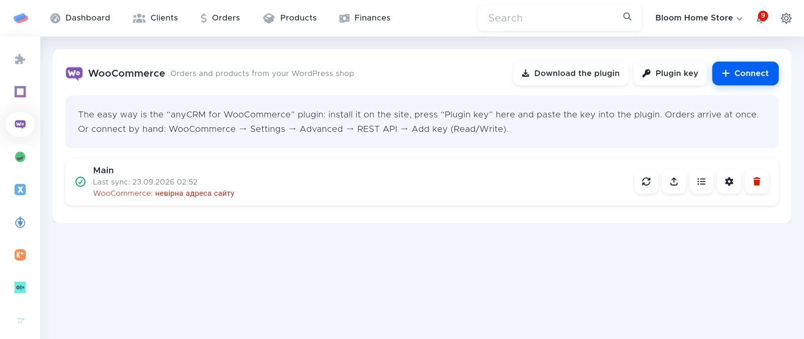This screenshot has width=804, height=339.
Task: Open the settings gear in top bar
Action: [786, 18]
